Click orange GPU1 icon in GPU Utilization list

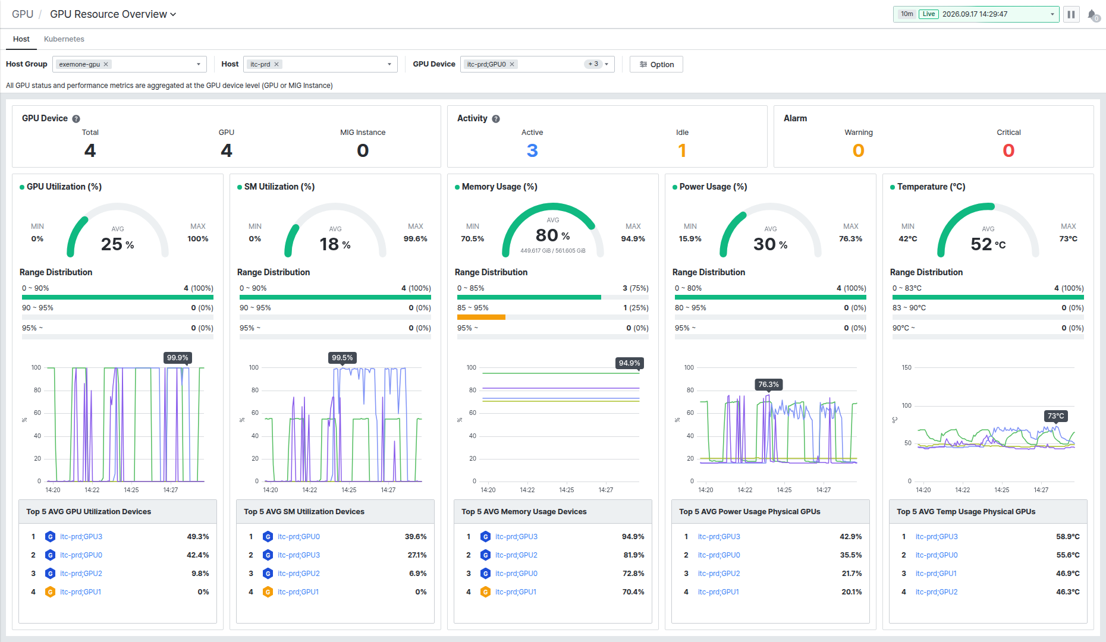(51, 592)
